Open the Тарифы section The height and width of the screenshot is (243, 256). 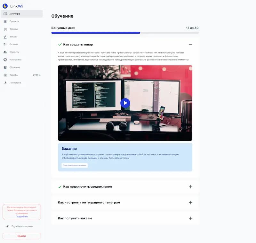(22, 75)
